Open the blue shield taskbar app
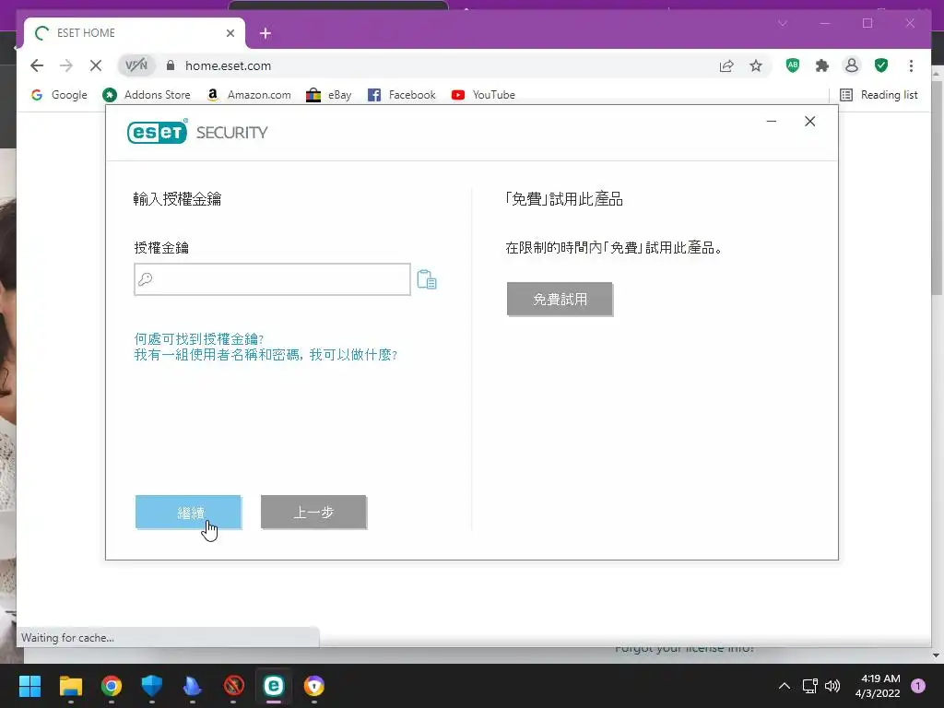 [x=152, y=686]
